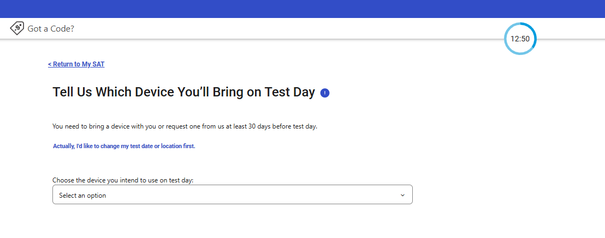Click the "Select an option" placeholder text
605x238 pixels.
pos(82,196)
